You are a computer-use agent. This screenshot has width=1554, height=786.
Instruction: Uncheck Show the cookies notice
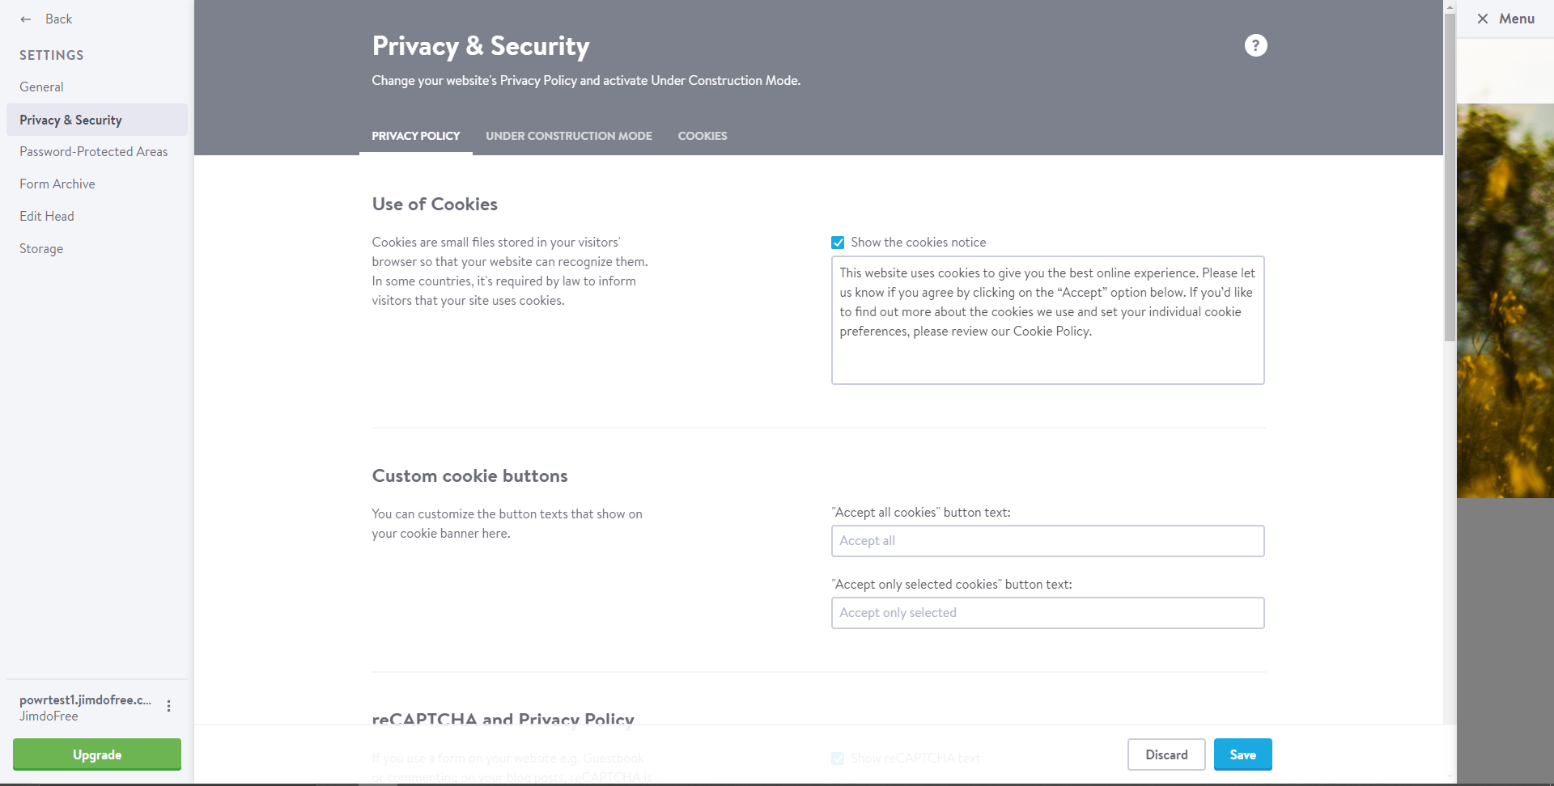pos(838,243)
